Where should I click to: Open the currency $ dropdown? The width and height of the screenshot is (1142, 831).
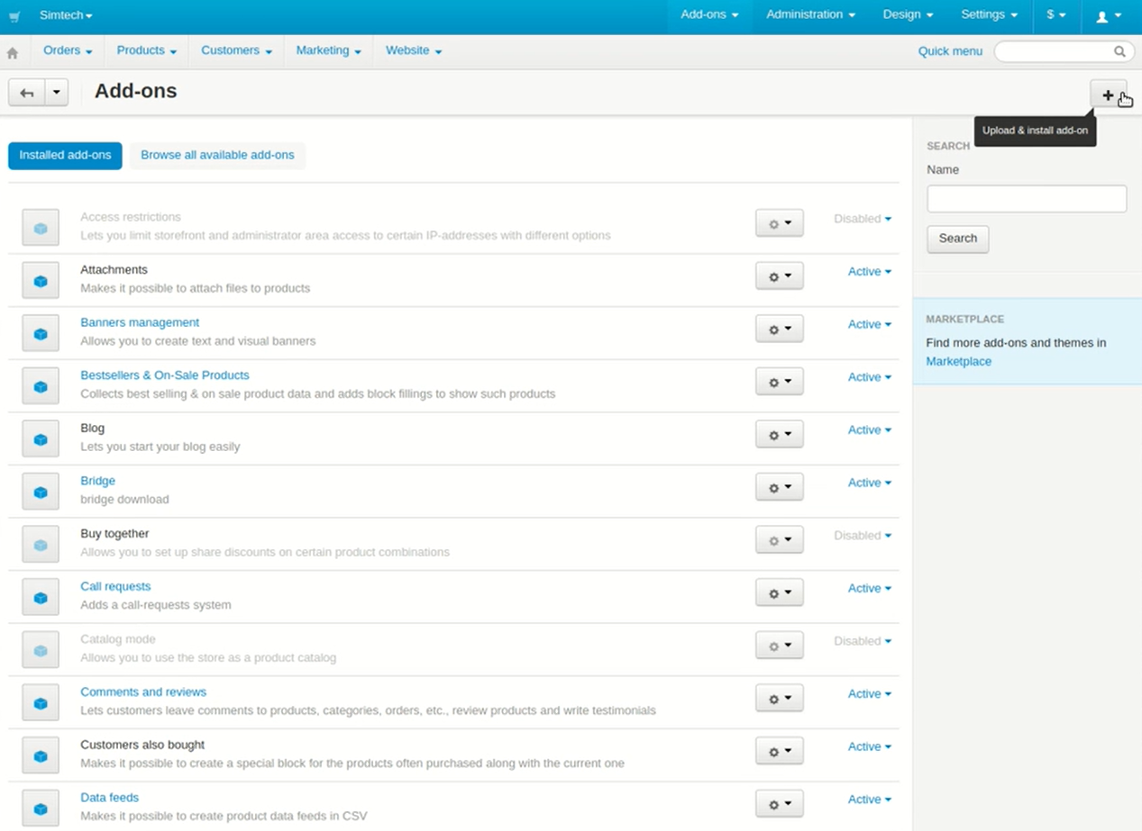tap(1055, 15)
